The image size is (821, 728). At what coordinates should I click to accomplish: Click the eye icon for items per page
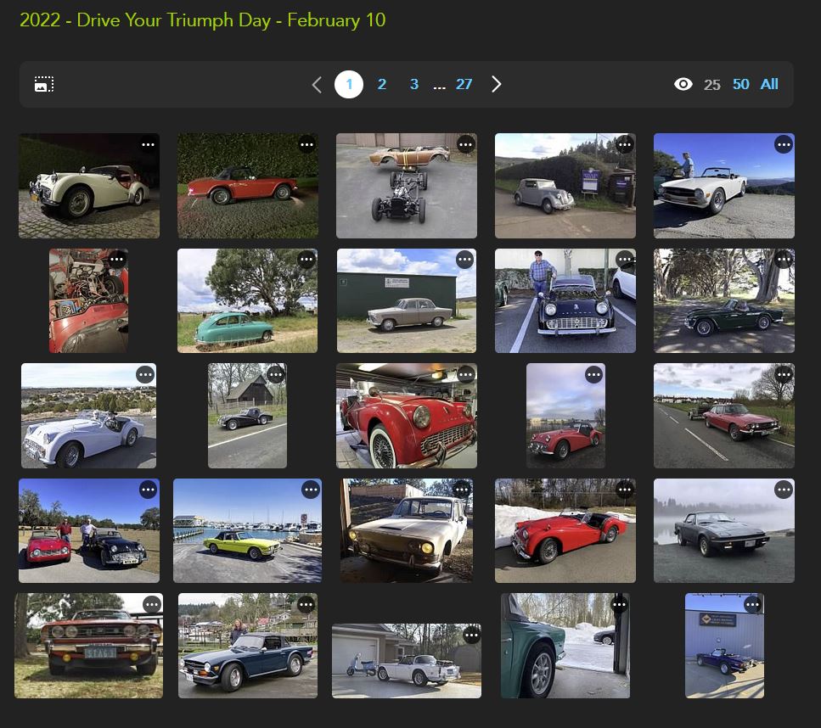click(683, 84)
